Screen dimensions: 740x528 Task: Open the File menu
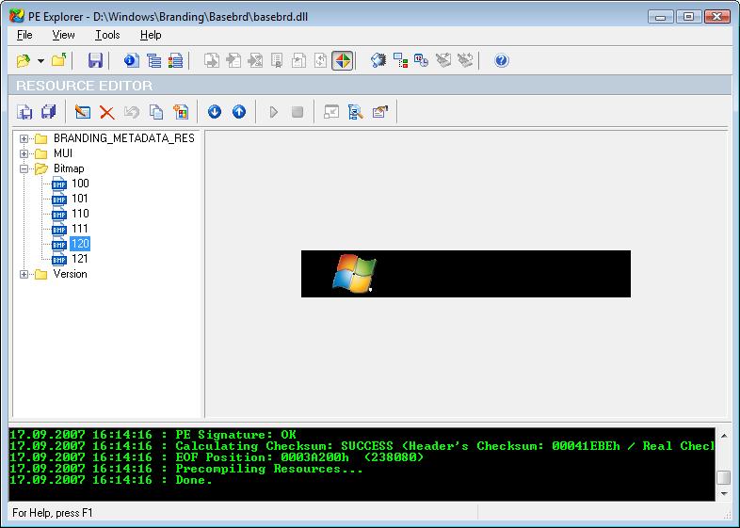24,35
